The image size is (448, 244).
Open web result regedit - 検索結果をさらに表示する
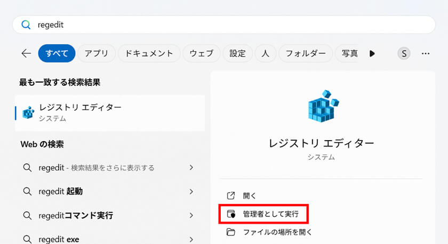(x=110, y=167)
